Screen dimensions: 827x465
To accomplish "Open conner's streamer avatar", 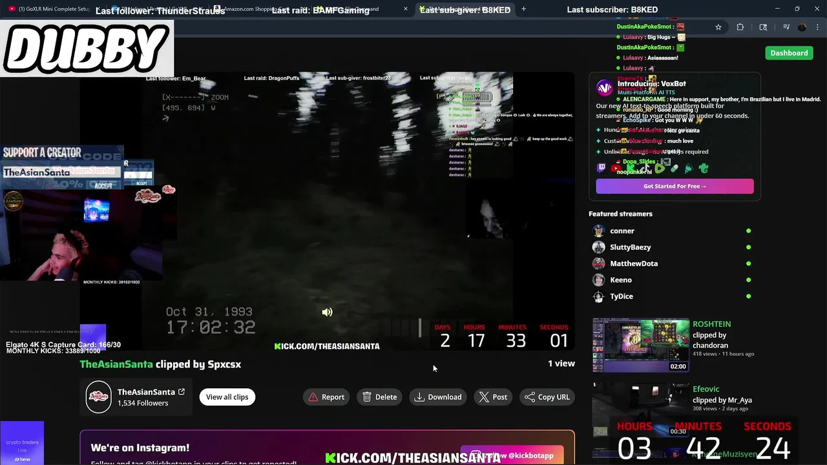I will tap(599, 231).
